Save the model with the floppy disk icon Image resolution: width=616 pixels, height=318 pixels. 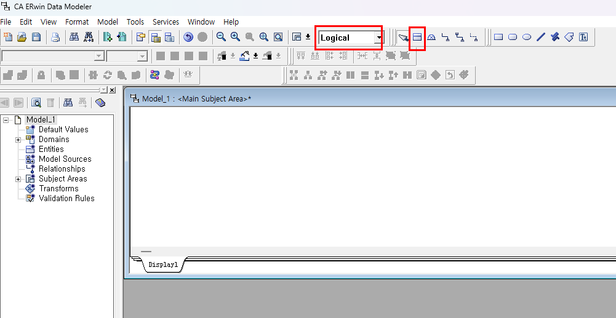tap(36, 38)
